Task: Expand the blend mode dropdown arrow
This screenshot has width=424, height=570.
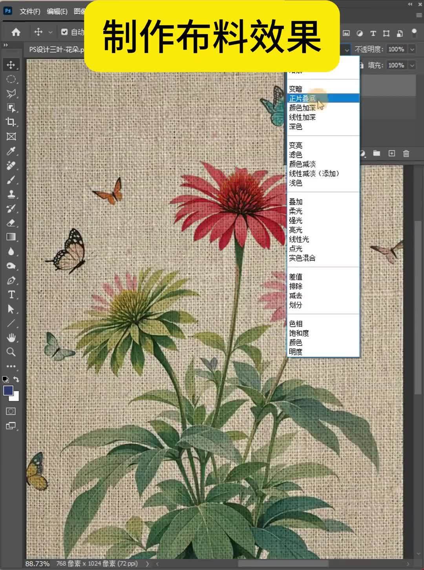Action: 347,49
